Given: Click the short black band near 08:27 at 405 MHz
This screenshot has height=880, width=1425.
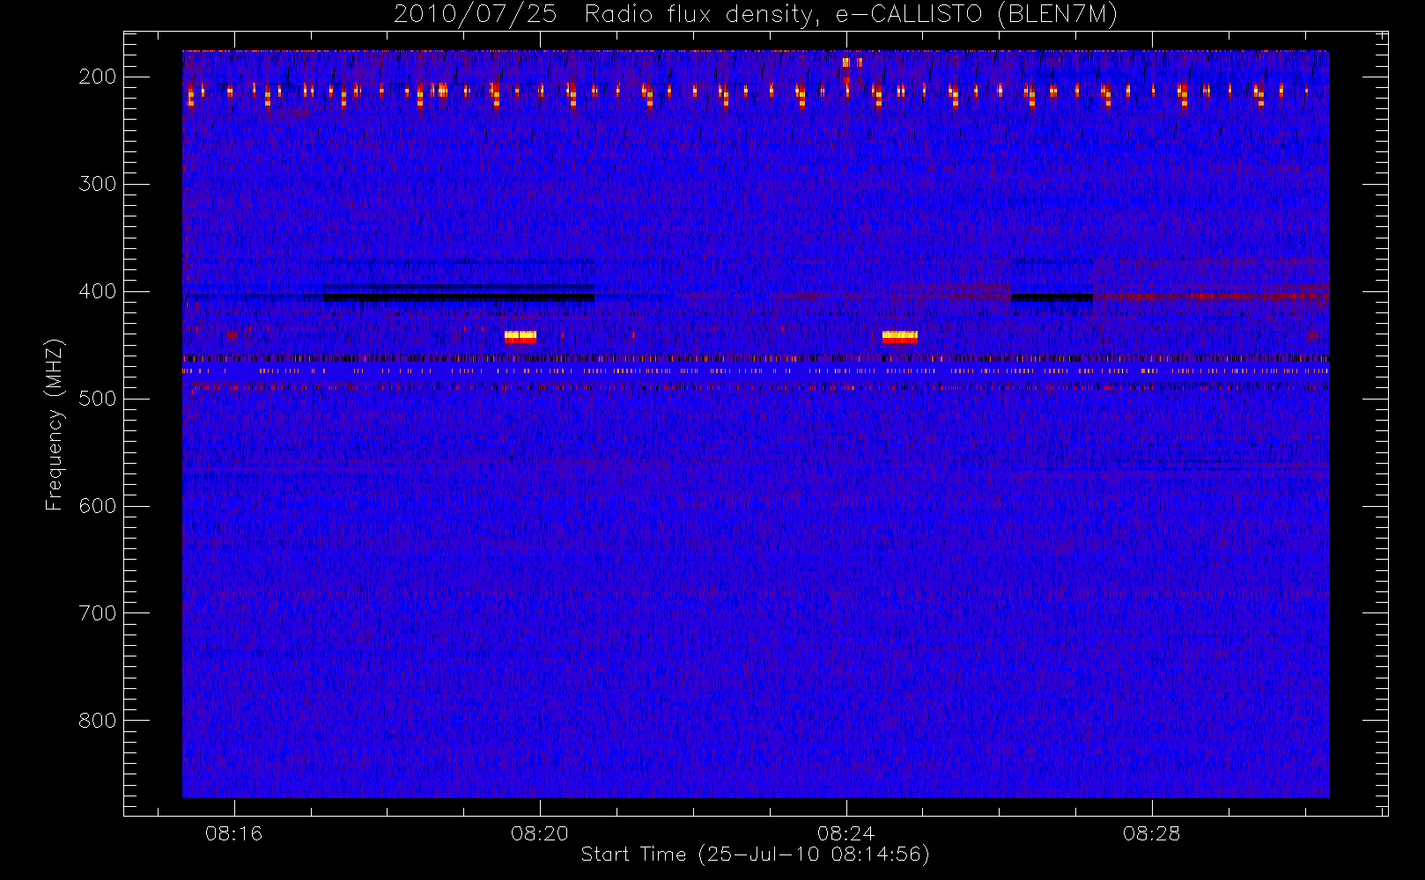Looking at the screenshot, I should coord(1052,297).
